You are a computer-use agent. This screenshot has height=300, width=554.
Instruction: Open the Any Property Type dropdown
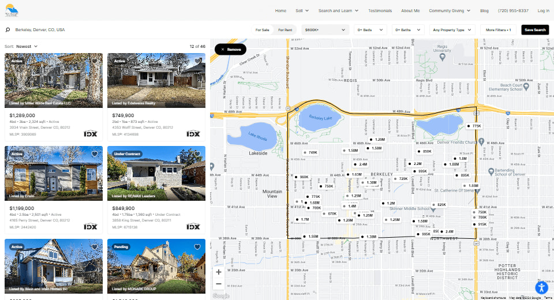452,30
